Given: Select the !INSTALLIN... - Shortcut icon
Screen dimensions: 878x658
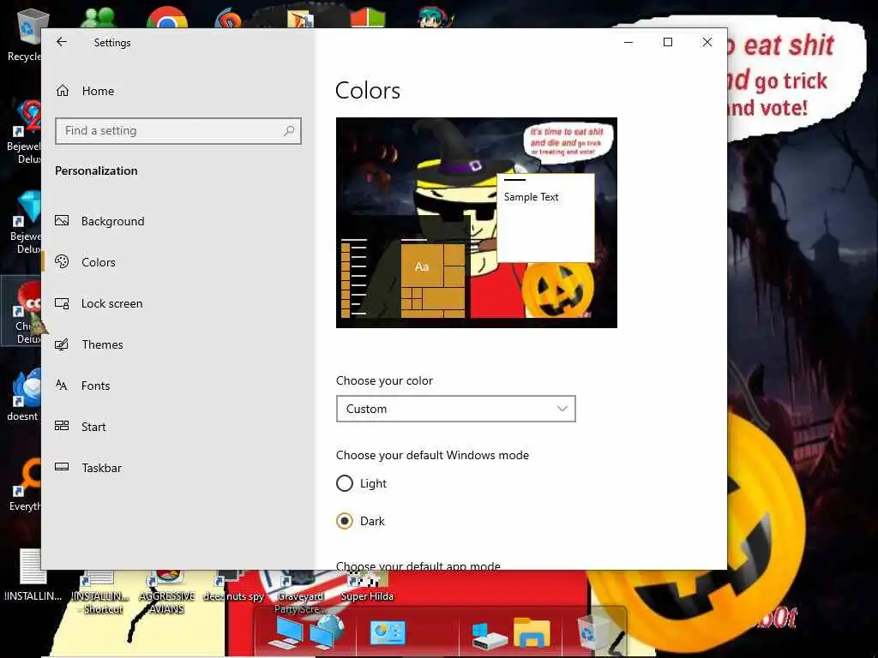Looking at the screenshot, I should click(x=101, y=593).
